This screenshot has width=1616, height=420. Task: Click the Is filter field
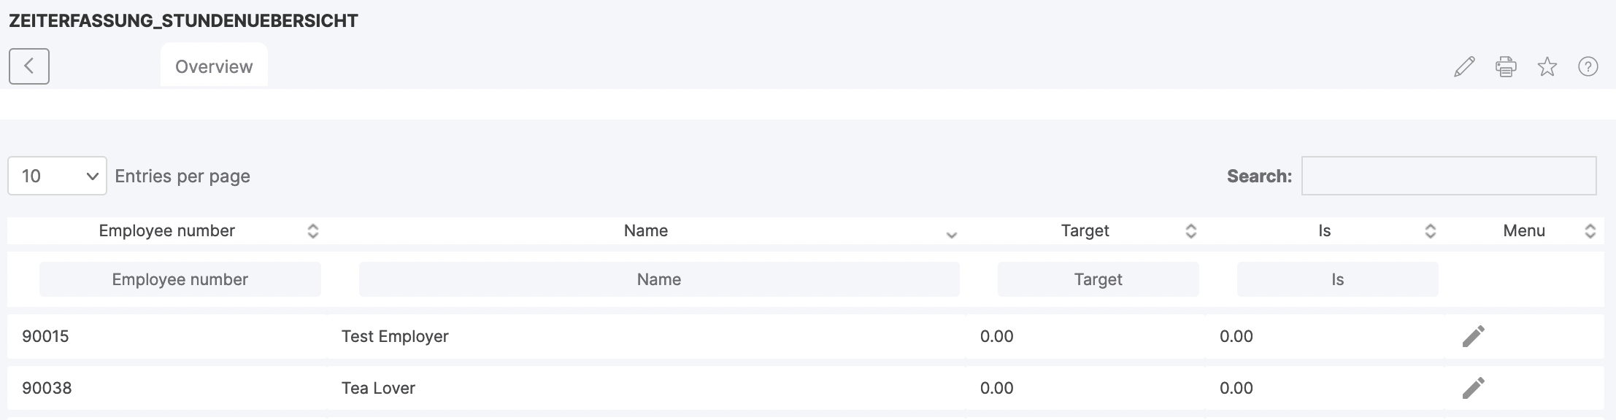(x=1337, y=279)
